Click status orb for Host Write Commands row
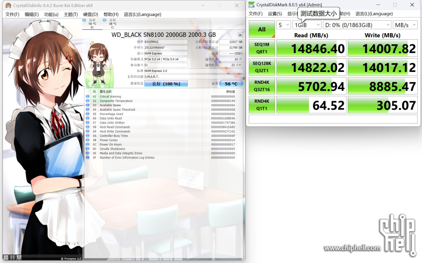This screenshot has height=263, width=422. coord(88,131)
